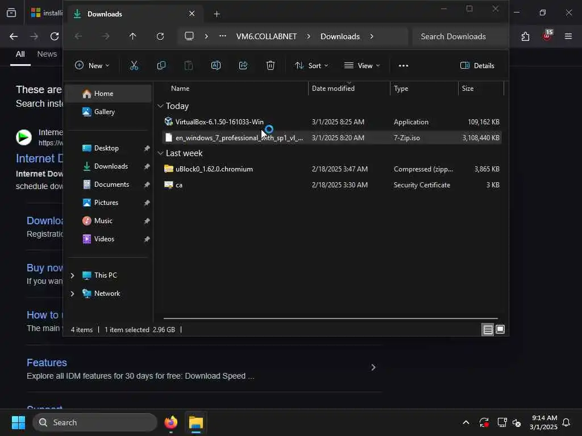The height and width of the screenshot is (436, 582).
Task: Click the Rename icon in toolbar
Action: point(215,66)
